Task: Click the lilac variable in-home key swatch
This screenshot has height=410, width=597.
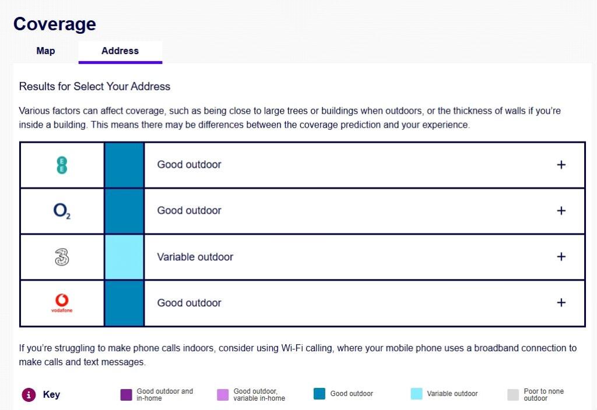Action: tap(223, 394)
